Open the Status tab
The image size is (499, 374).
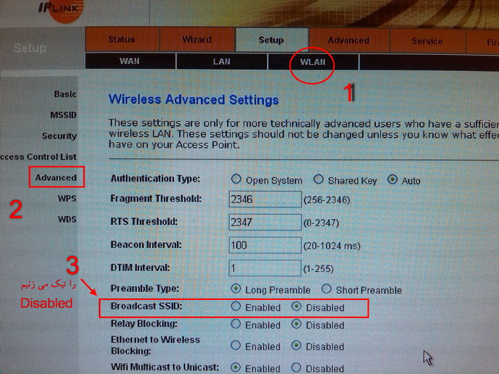pos(122,39)
